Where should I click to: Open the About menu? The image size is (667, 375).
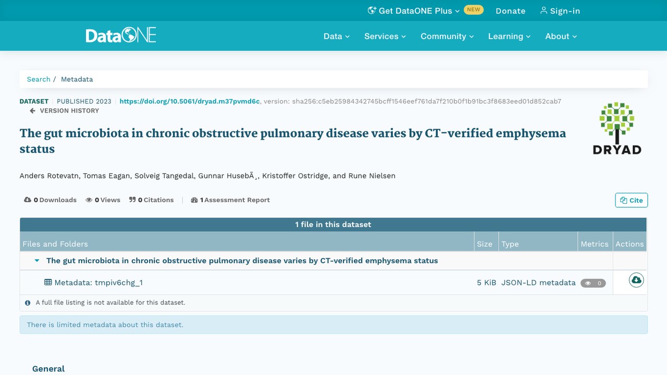click(561, 36)
